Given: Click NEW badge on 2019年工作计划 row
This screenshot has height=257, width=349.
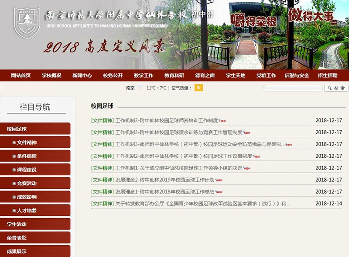Looking at the screenshot, I should coord(219,180).
